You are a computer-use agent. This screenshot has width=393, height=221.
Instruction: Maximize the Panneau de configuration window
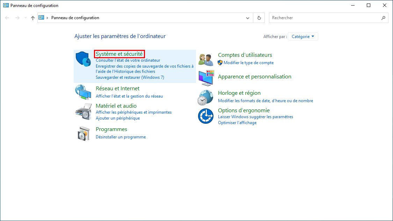click(x=369, y=5)
